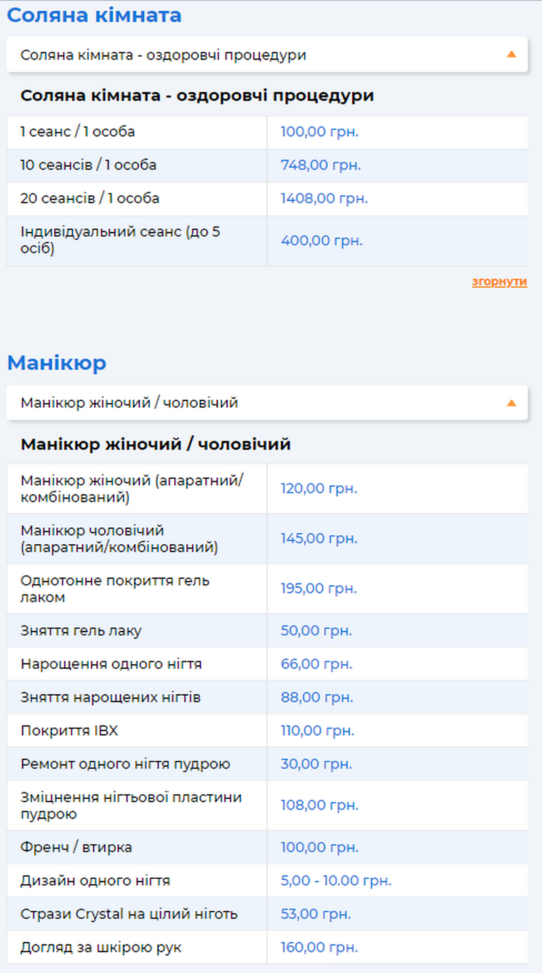Select the 10 сеансів / 1 особа row

[x=88, y=165]
